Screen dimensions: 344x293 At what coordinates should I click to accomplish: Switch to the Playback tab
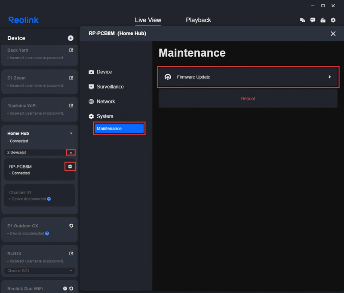pyautogui.click(x=198, y=20)
